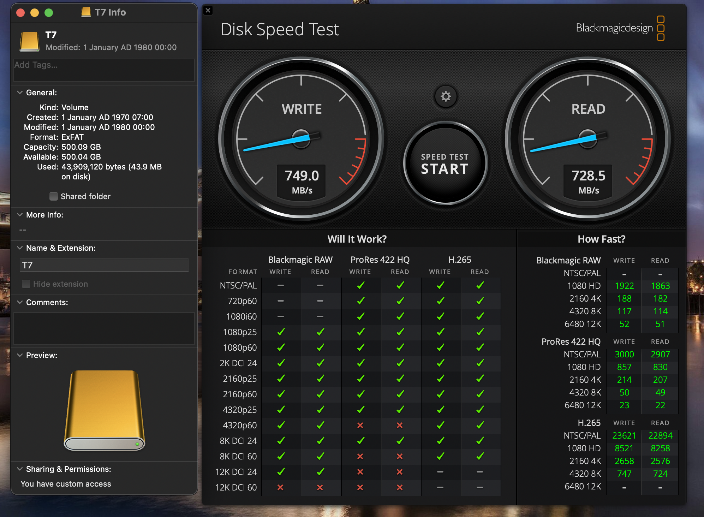Open the gear settings button

(446, 96)
